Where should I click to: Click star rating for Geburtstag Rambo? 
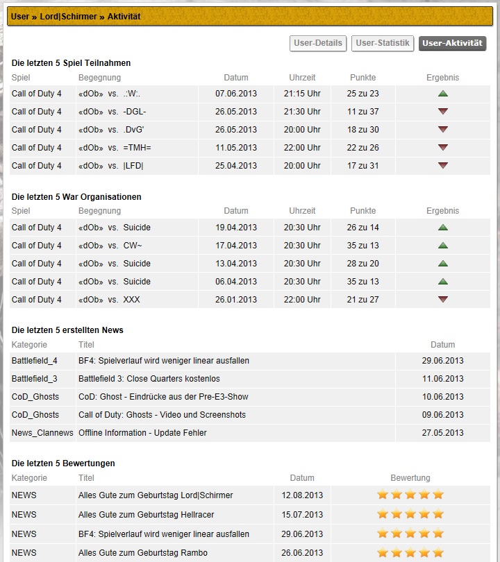pos(410,552)
